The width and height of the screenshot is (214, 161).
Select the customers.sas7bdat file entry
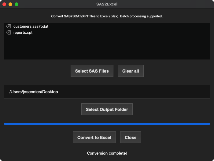tap(31, 27)
